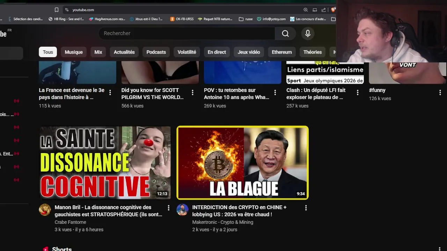Viewport: 447px width, 251px height.
Task: Open 'Makertronic - Crypto & Mining' channel name link
Action: pyautogui.click(x=223, y=222)
